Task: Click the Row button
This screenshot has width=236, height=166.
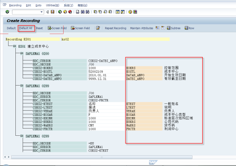Action: click(189, 28)
